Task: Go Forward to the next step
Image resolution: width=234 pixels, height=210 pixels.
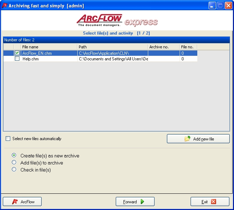Action: (135, 202)
